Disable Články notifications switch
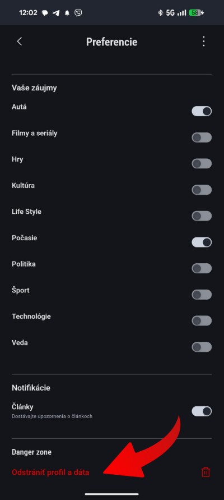224x500 pixels. (202, 411)
